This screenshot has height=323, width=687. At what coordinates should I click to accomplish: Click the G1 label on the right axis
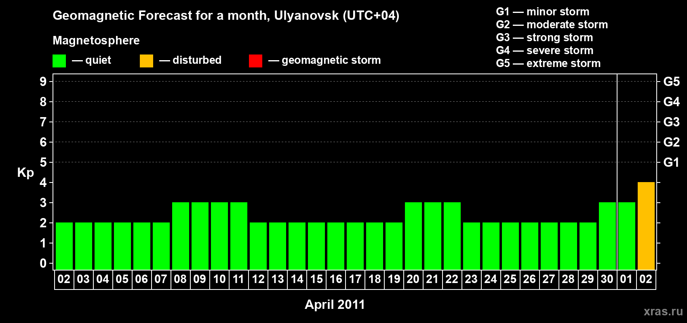pyautogui.click(x=671, y=162)
